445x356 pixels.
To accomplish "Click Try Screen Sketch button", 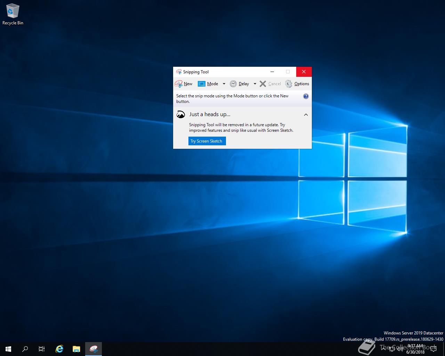I will point(207,141).
